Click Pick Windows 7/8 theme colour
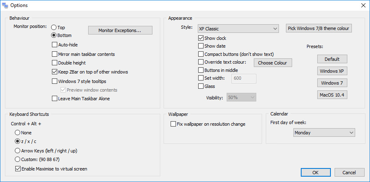The height and width of the screenshot is (182, 370). (319, 28)
